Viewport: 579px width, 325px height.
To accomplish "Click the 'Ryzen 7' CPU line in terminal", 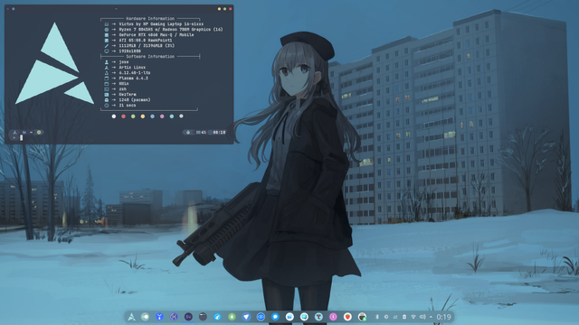I will coord(171,29).
